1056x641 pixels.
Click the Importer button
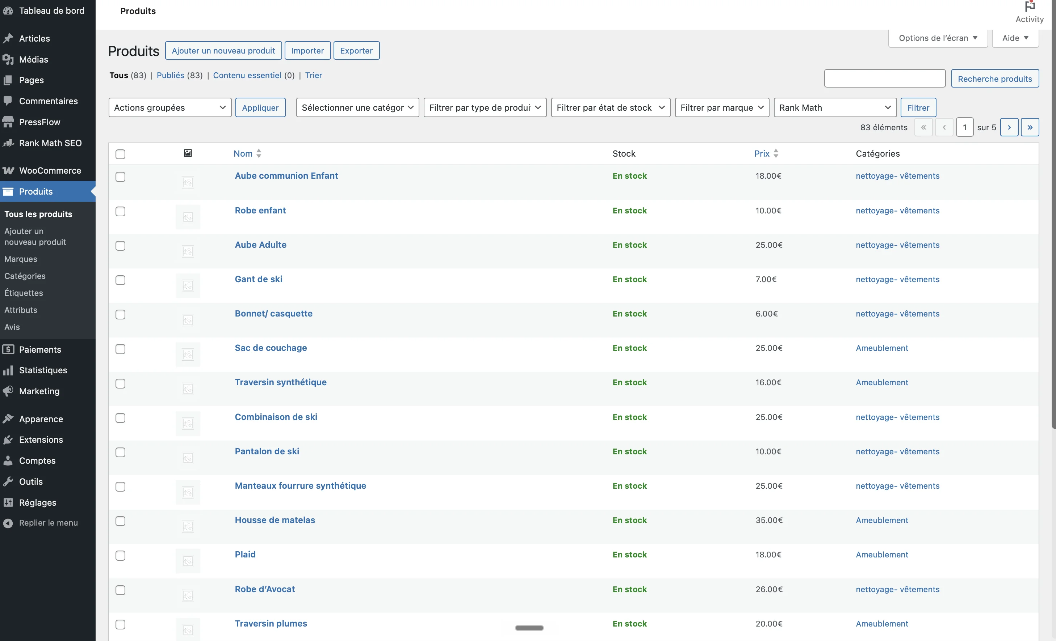click(307, 51)
